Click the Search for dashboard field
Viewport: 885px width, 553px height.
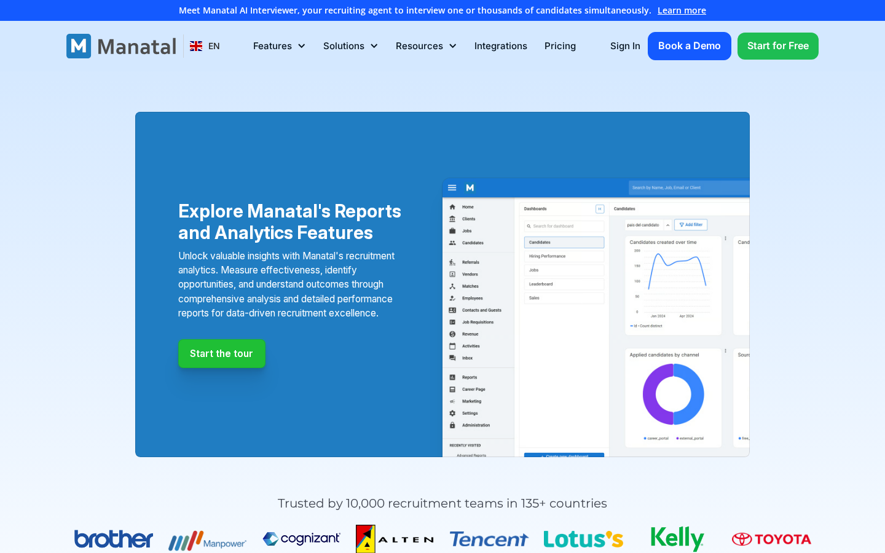click(564, 226)
